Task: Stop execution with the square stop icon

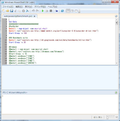Action: coord(51,11)
